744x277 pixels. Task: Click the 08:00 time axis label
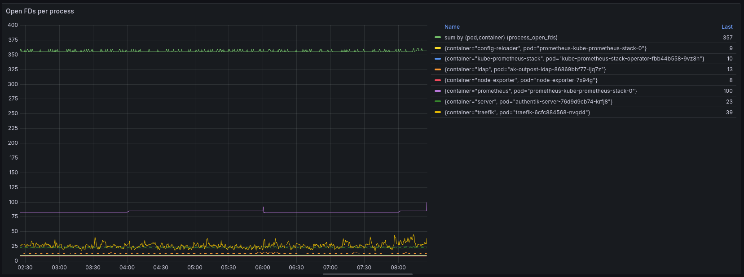click(x=398, y=268)
